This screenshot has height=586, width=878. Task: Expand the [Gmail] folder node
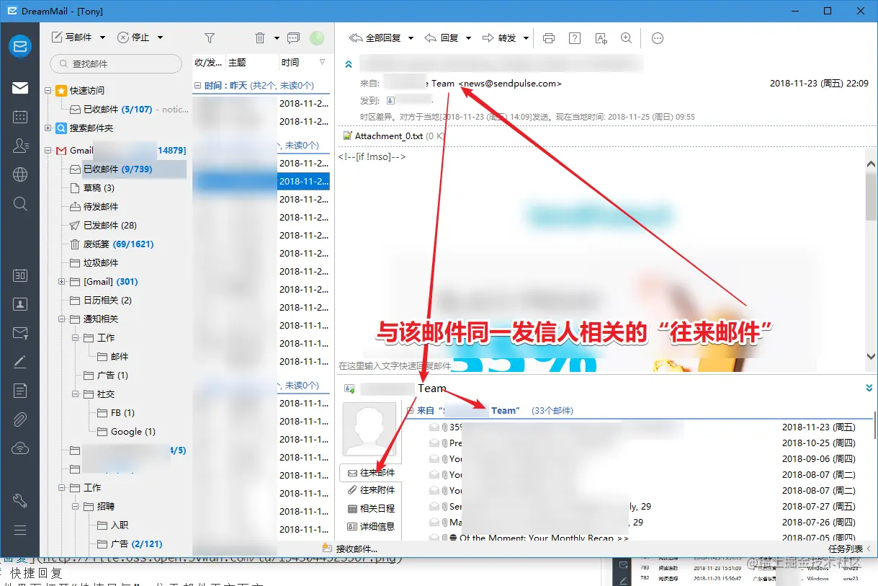tap(61, 281)
